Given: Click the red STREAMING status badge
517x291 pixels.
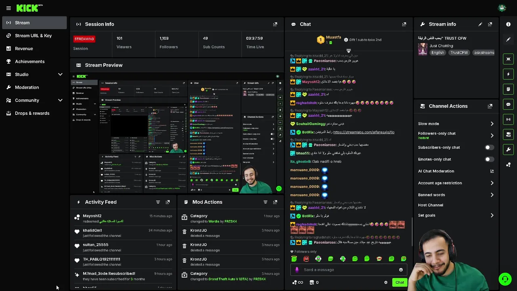Looking at the screenshot, I should pyautogui.click(x=84, y=39).
